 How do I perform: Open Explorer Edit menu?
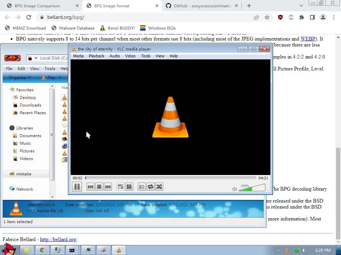point(21,68)
